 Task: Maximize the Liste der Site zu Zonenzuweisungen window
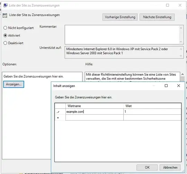tap(168, 5)
